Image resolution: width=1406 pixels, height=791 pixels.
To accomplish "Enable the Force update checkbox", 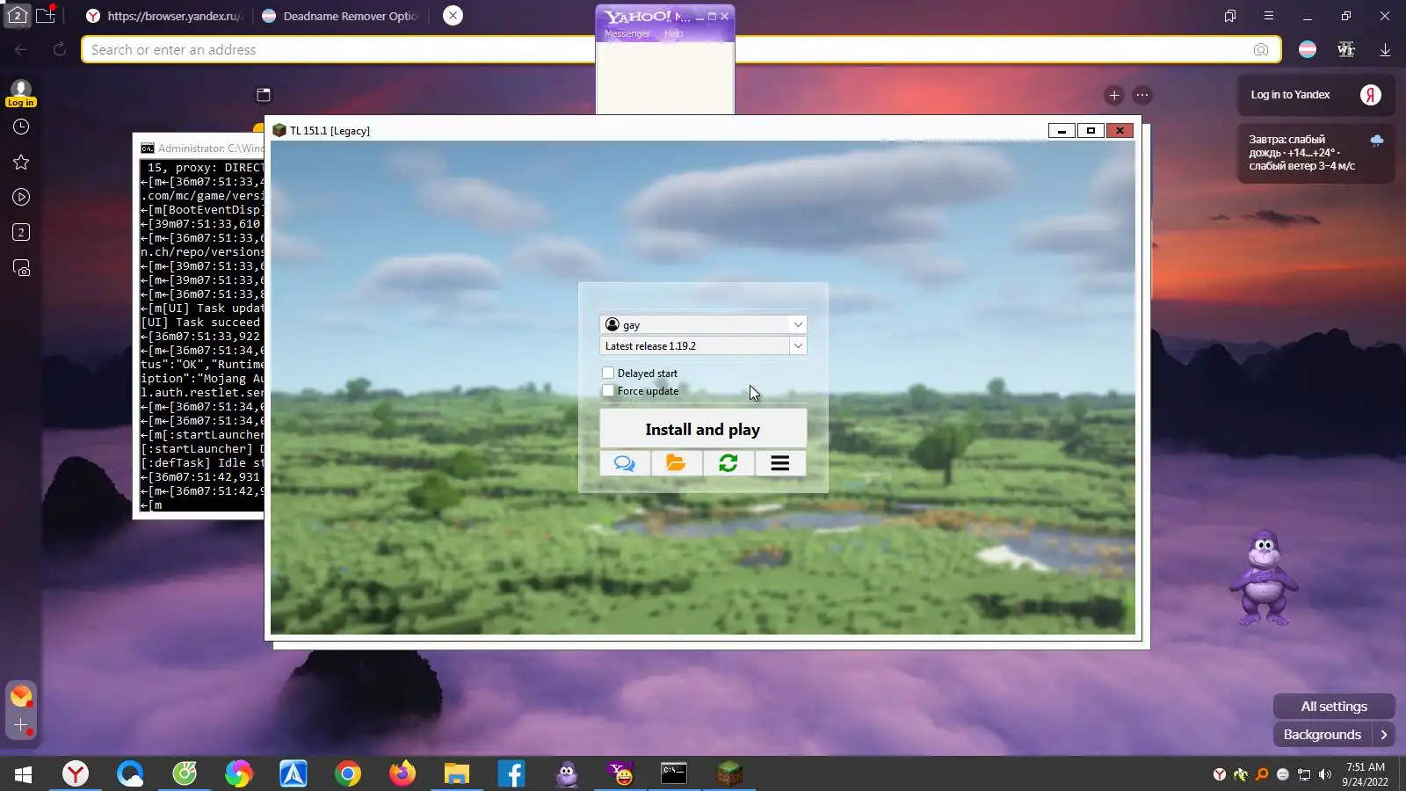I will point(608,390).
